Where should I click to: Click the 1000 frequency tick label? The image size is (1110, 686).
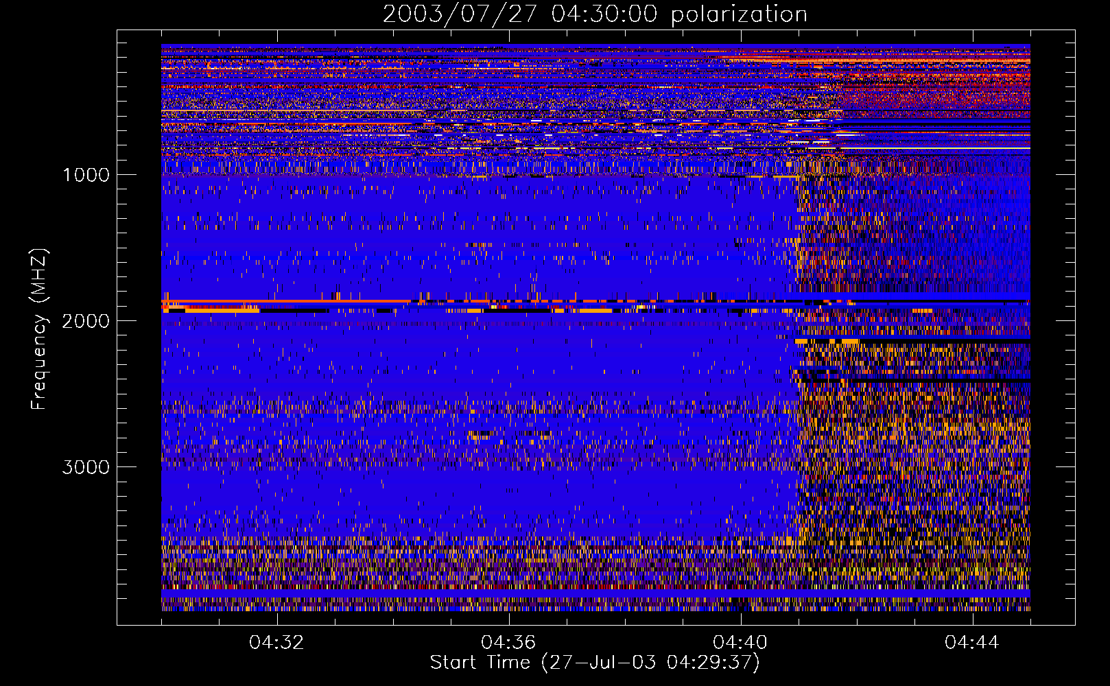click(x=86, y=175)
